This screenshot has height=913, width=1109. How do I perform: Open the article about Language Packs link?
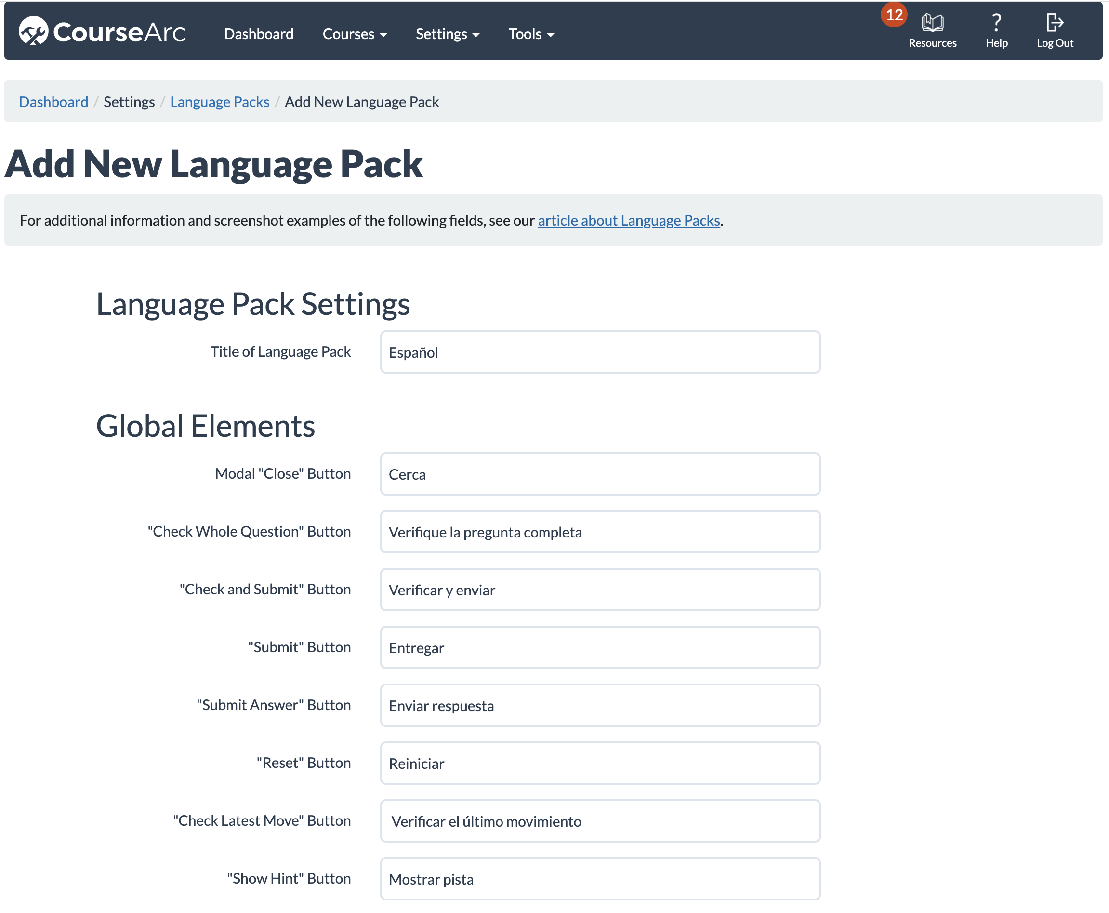[629, 220]
